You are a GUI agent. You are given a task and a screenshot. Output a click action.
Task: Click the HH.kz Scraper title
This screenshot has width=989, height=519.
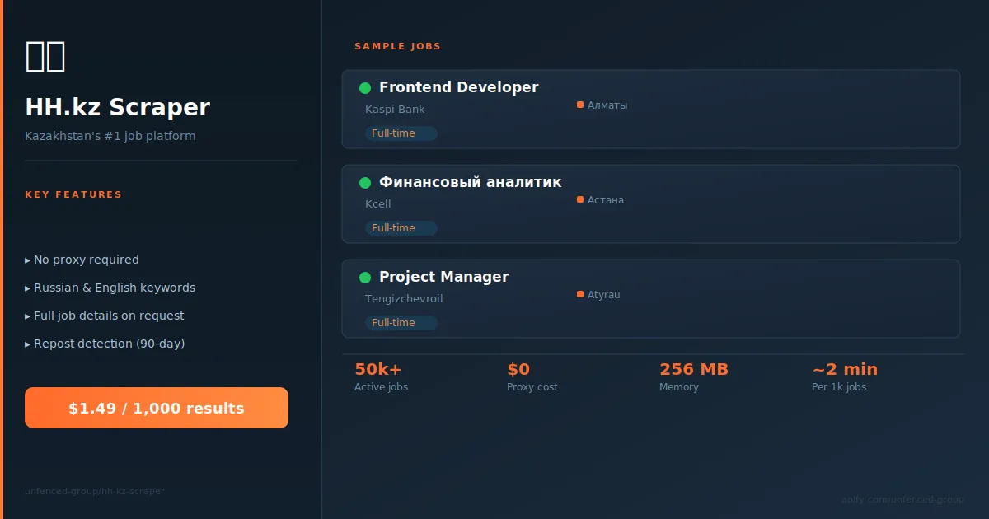[x=118, y=107]
